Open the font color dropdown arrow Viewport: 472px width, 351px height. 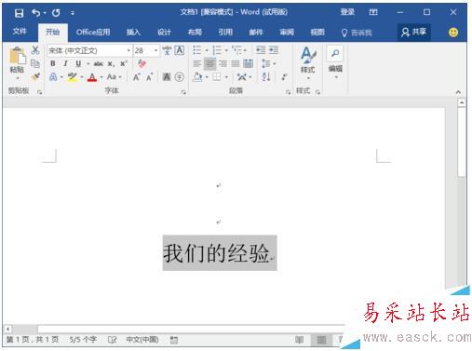101,77
